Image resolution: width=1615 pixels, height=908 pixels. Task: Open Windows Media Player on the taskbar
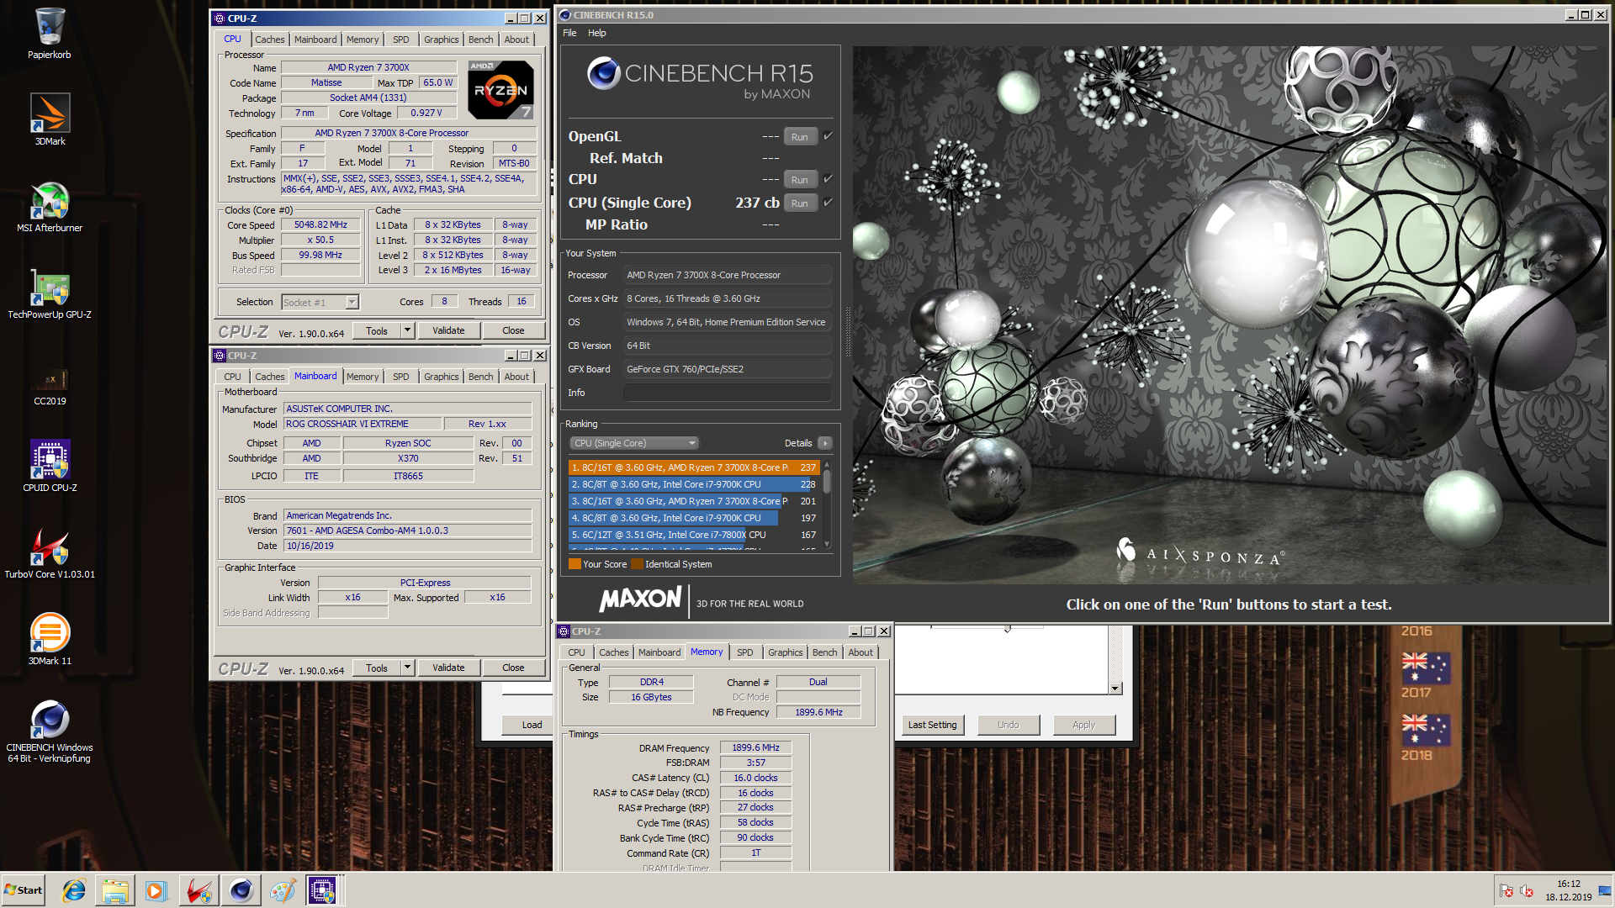[156, 890]
